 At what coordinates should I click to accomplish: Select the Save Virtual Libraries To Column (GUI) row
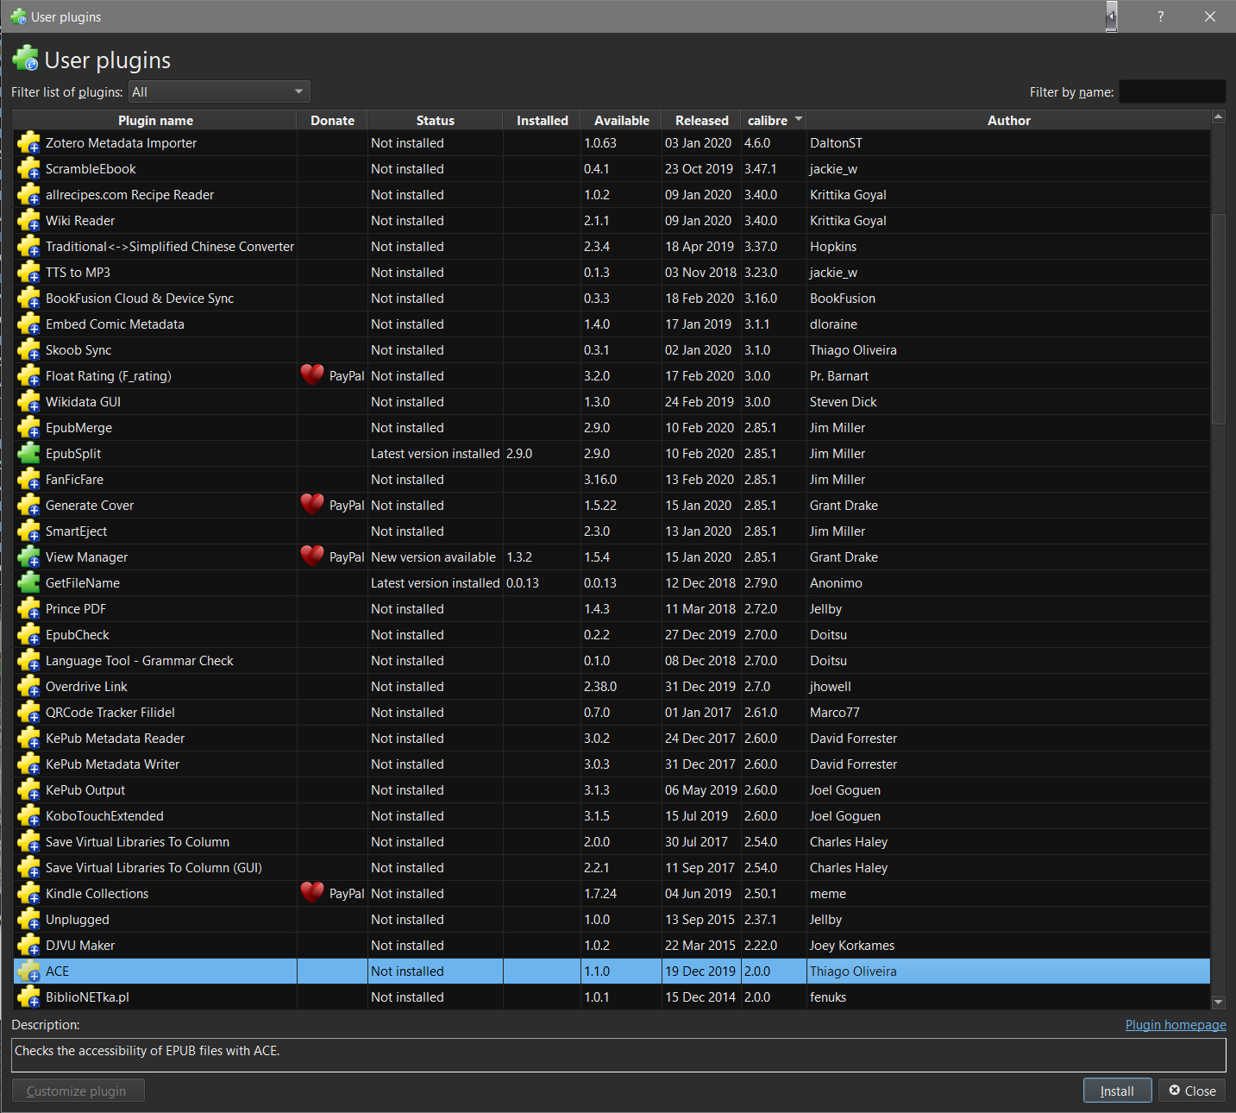click(x=612, y=868)
